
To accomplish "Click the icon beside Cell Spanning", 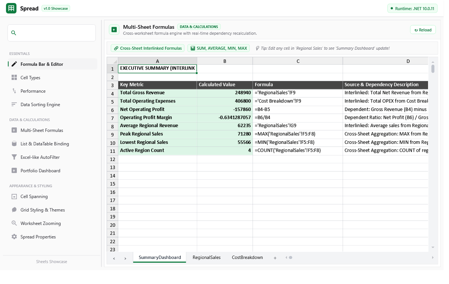I will tap(14, 196).
